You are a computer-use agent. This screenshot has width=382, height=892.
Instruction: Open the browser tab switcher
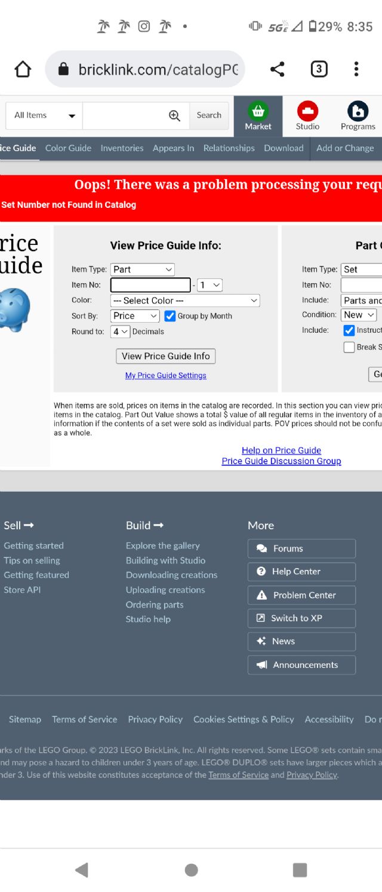coord(319,69)
